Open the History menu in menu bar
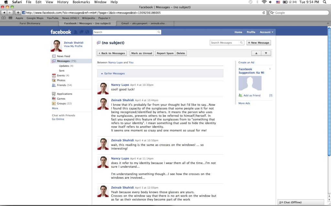331x206 pixels. coord(63,2)
